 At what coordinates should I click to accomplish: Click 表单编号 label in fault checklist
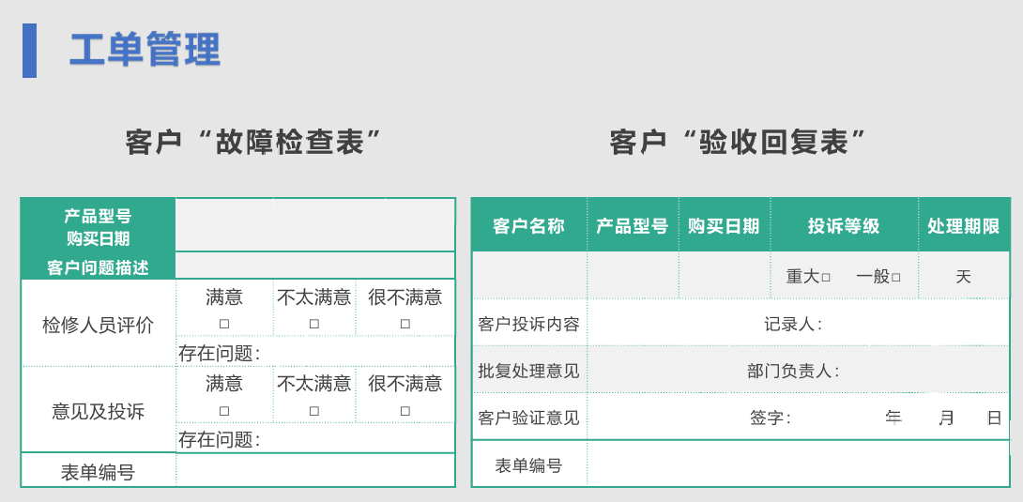click(x=98, y=472)
